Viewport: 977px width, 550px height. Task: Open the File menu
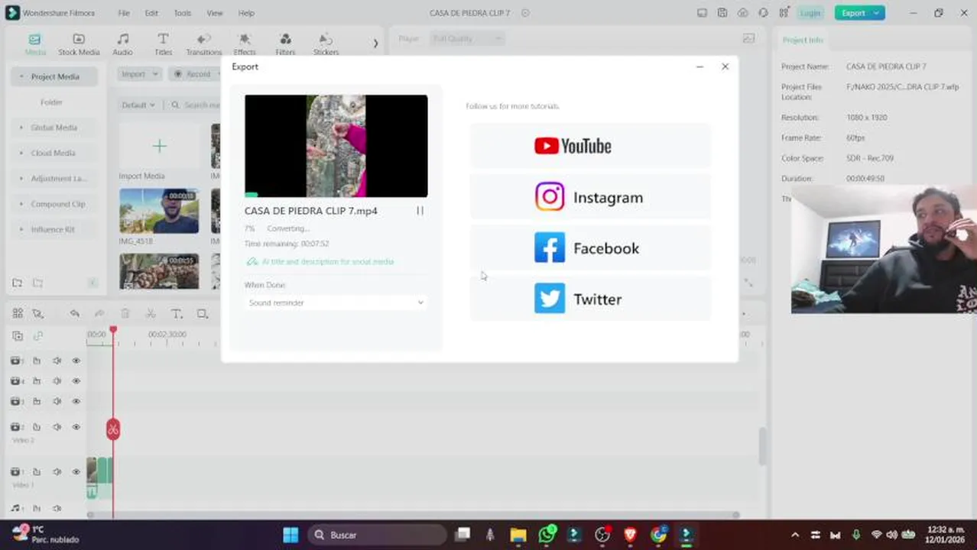[124, 13]
